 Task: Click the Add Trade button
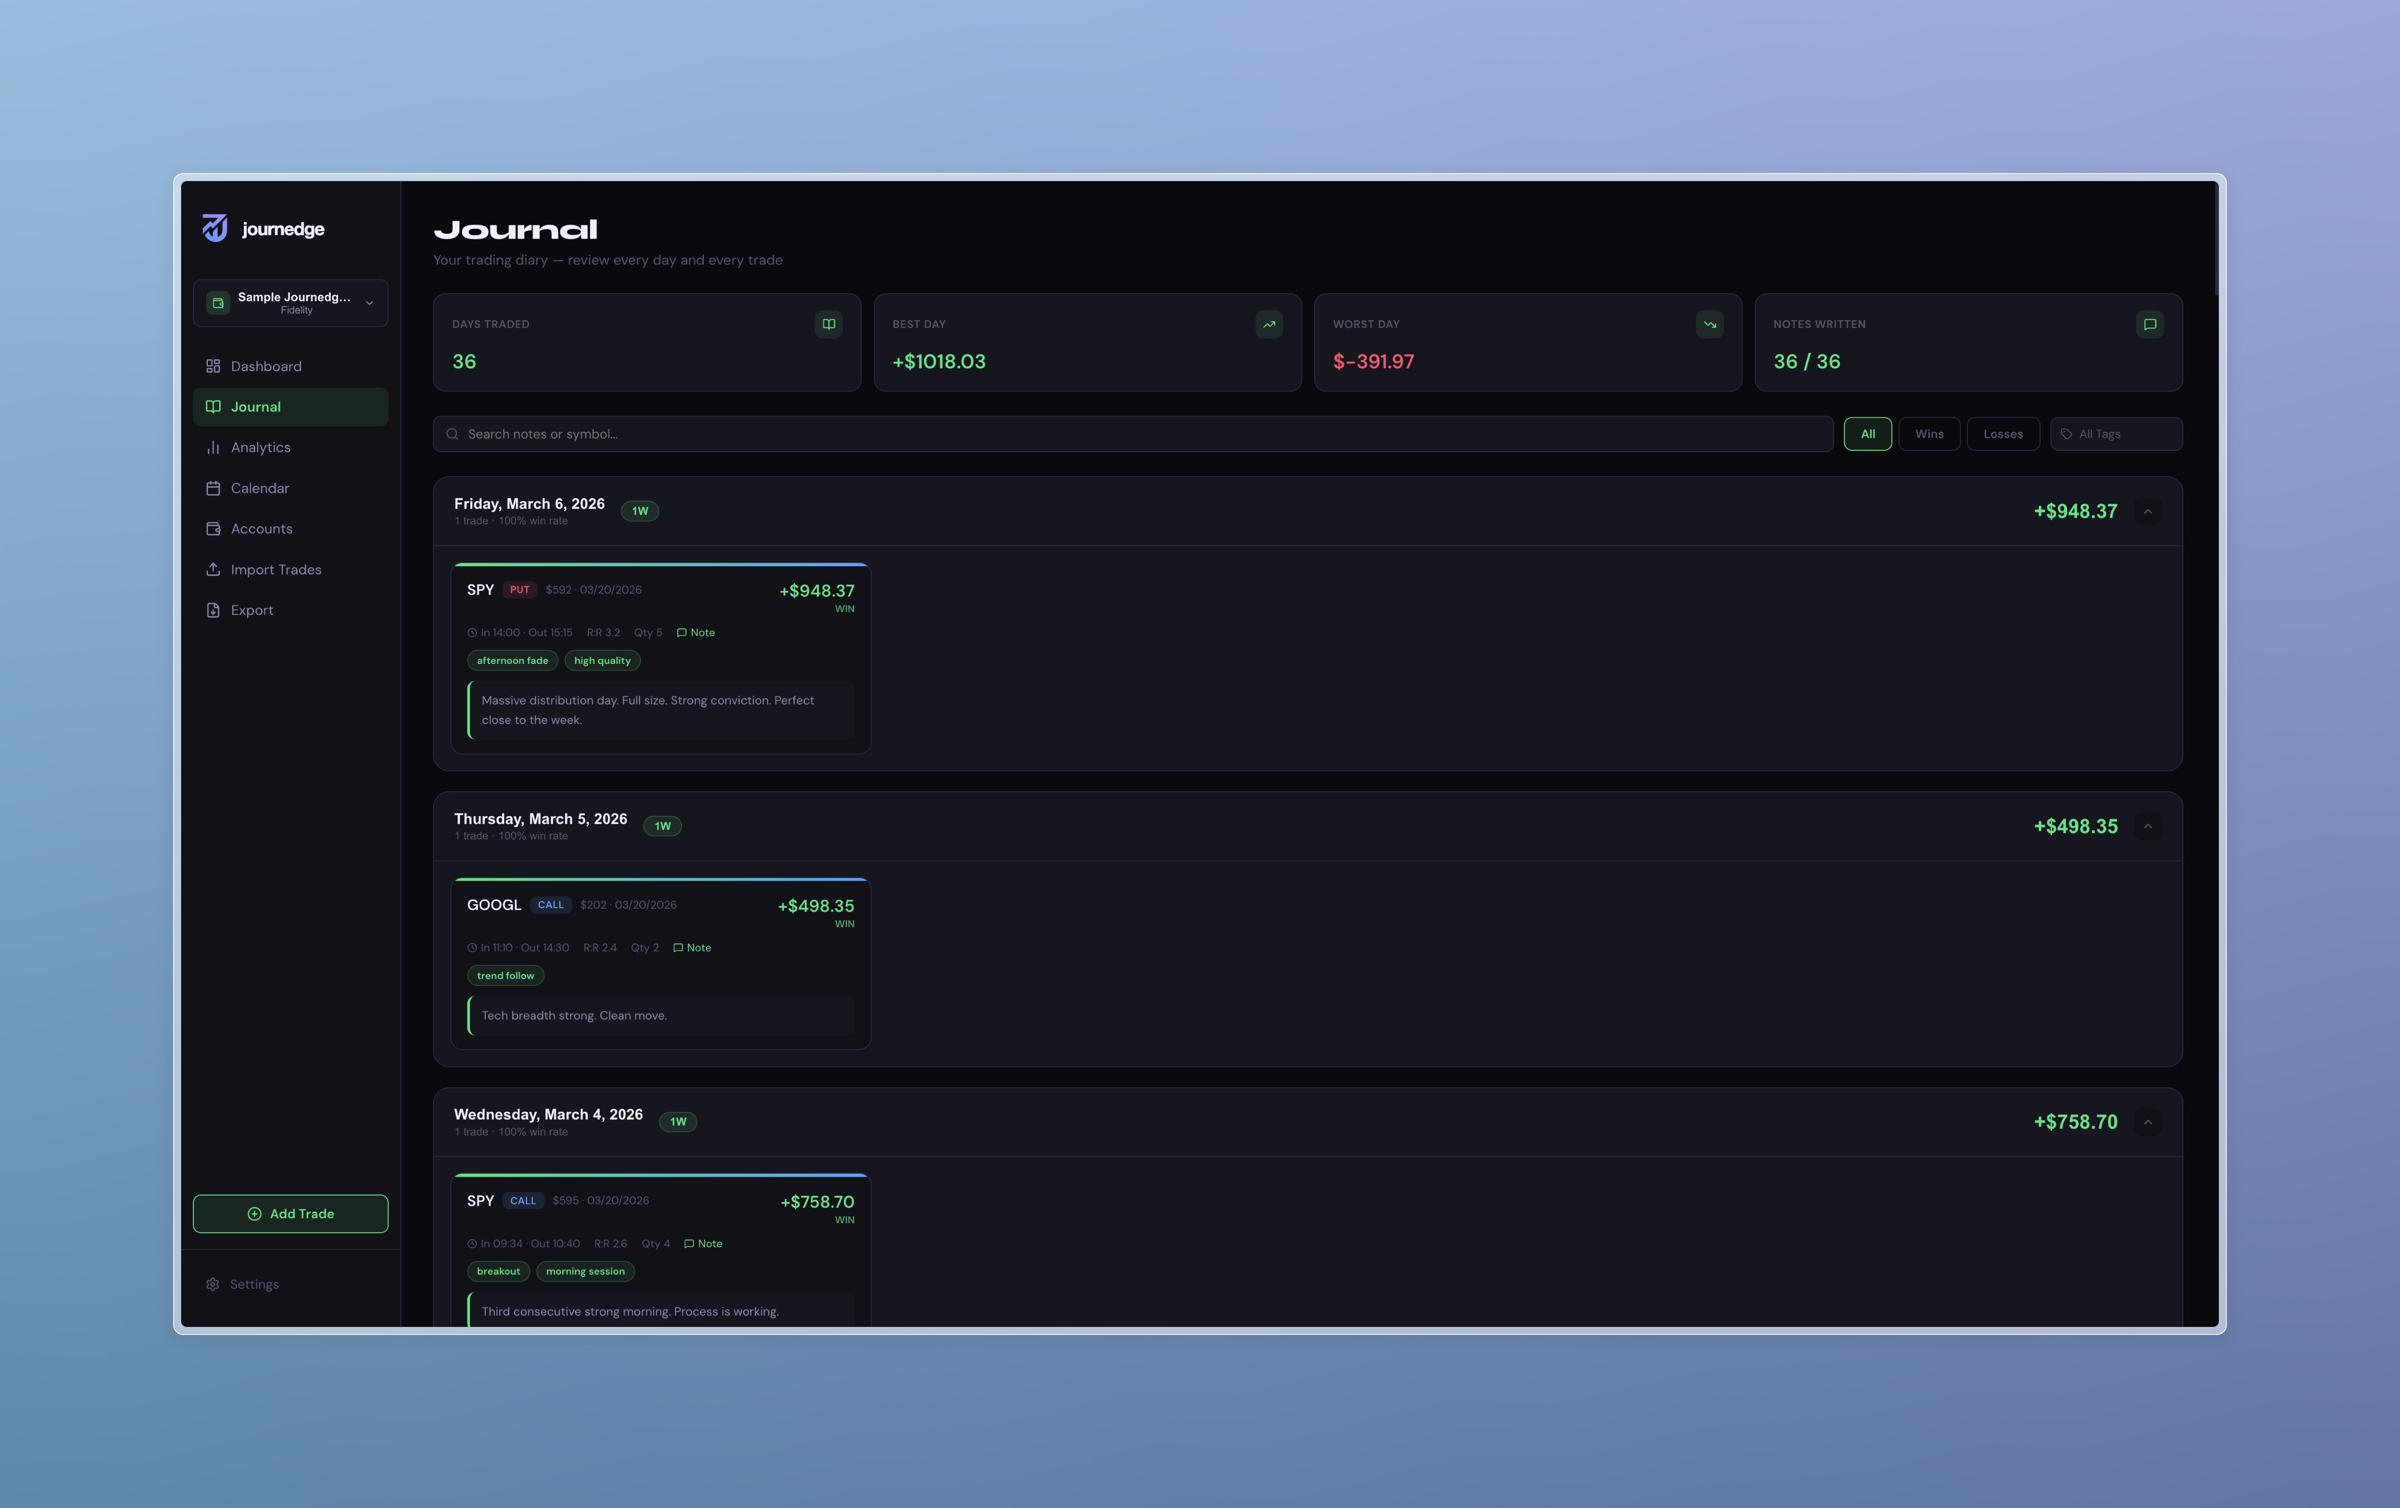pos(290,1214)
